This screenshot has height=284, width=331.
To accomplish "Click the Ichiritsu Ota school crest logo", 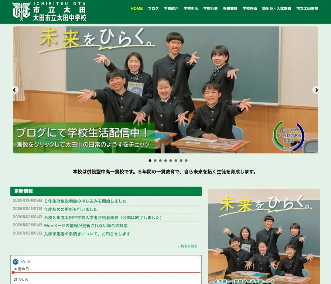I will click(x=21, y=11).
